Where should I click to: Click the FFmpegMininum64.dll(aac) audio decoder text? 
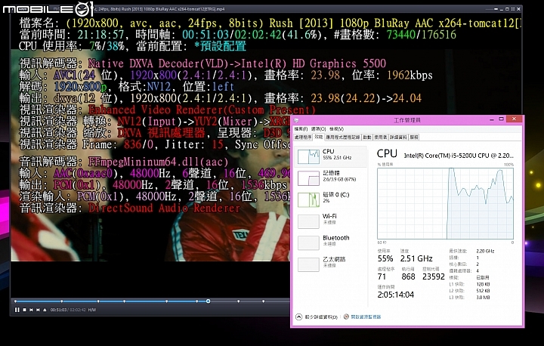pos(158,162)
